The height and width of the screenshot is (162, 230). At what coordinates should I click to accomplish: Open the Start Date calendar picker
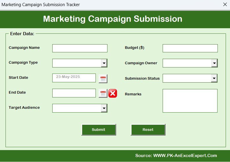(x=103, y=79)
